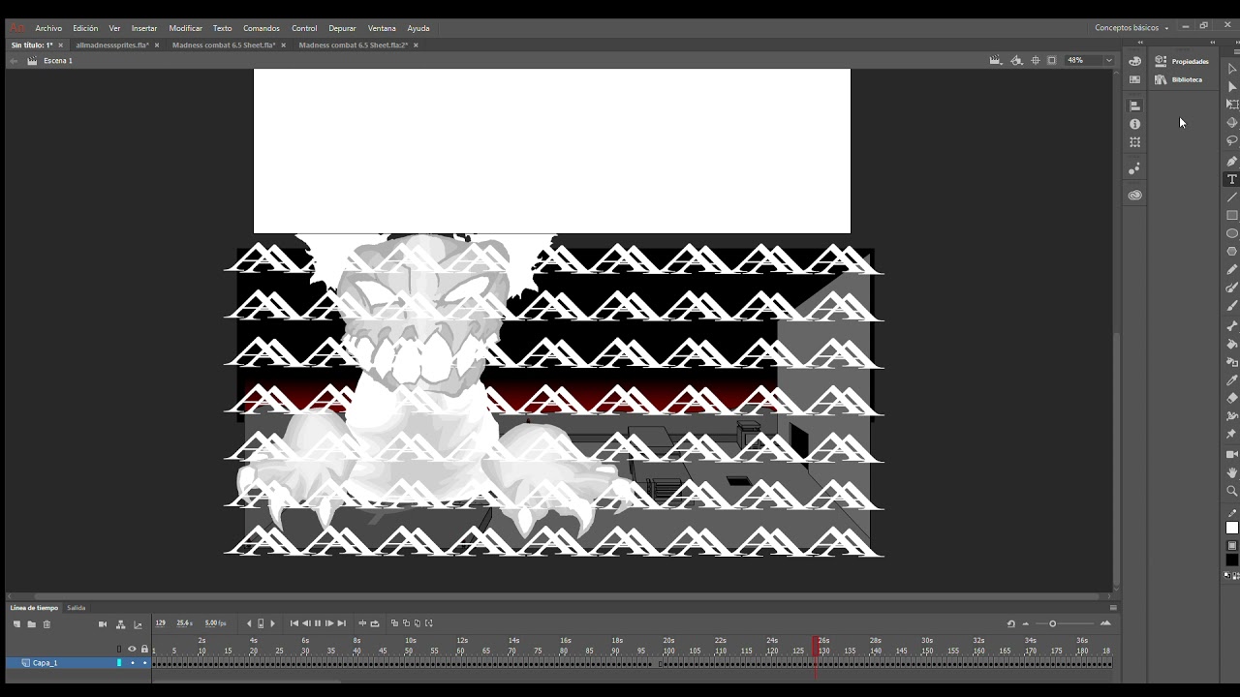The height and width of the screenshot is (697, 1240).
Task: Open the edit symbols dropdown
Action: click(x=1017, y=60)
